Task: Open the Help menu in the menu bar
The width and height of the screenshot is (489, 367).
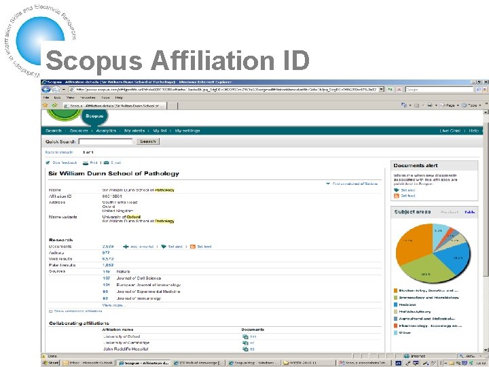Action: click(x=119, y=98)
